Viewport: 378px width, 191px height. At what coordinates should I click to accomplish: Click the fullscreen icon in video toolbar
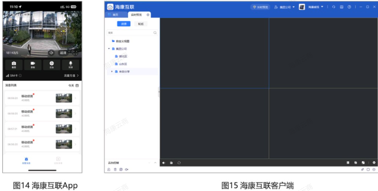tap(363, 163)
